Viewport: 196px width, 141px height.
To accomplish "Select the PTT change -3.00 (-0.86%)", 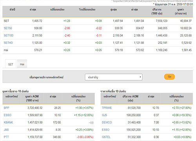I will pos(85,137).
